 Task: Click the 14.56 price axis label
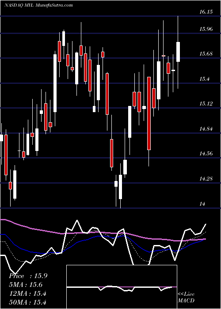tap(206, 154)
